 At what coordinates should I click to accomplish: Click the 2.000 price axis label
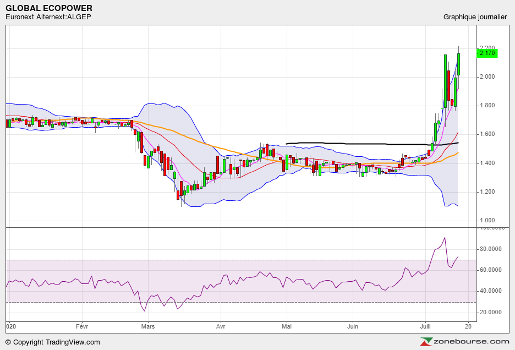tap(487, 77)
